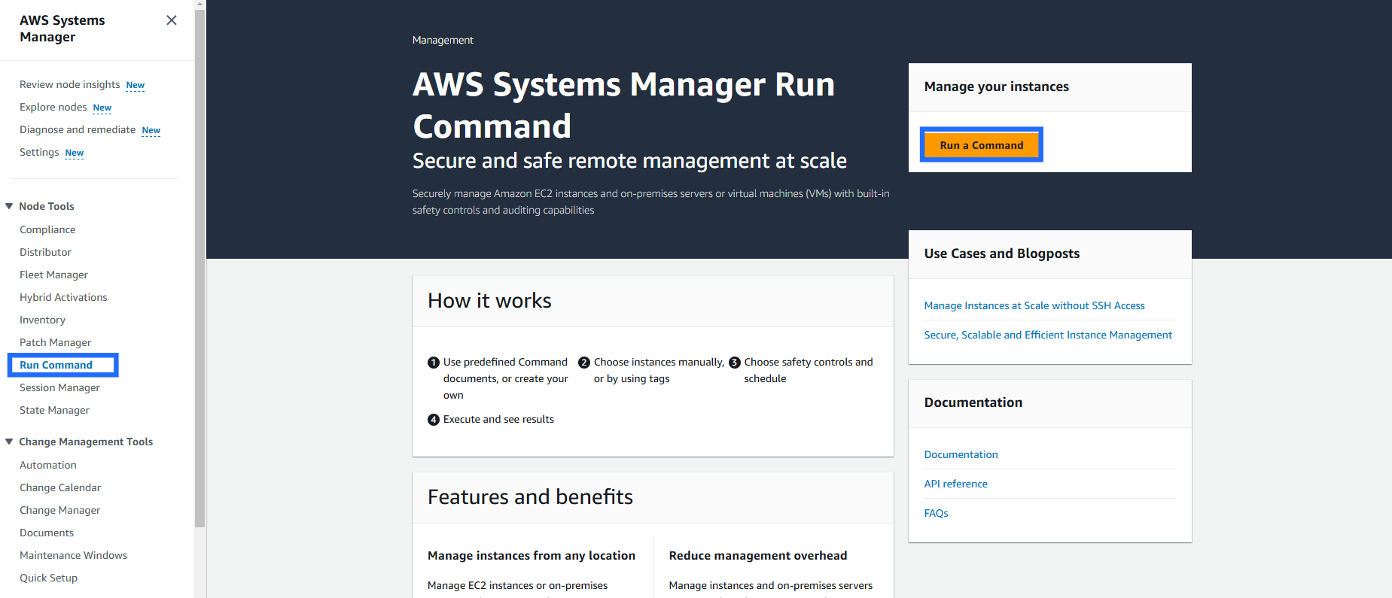Open Session Manager from the sidebar
This screenshot has width=1392, height=598.
(59, 387)
